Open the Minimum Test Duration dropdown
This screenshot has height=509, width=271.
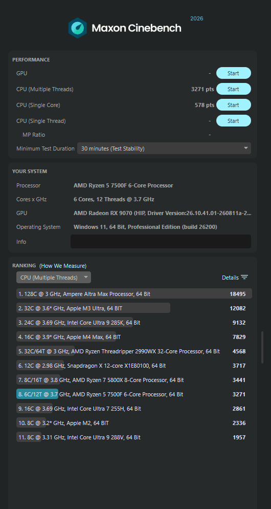(x=164, y=149)
